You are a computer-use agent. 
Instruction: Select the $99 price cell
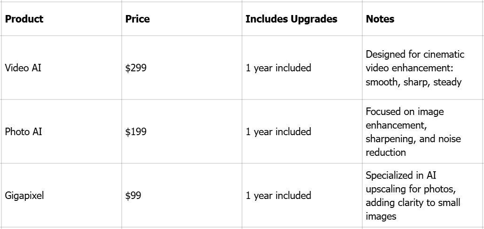[181, 195]
